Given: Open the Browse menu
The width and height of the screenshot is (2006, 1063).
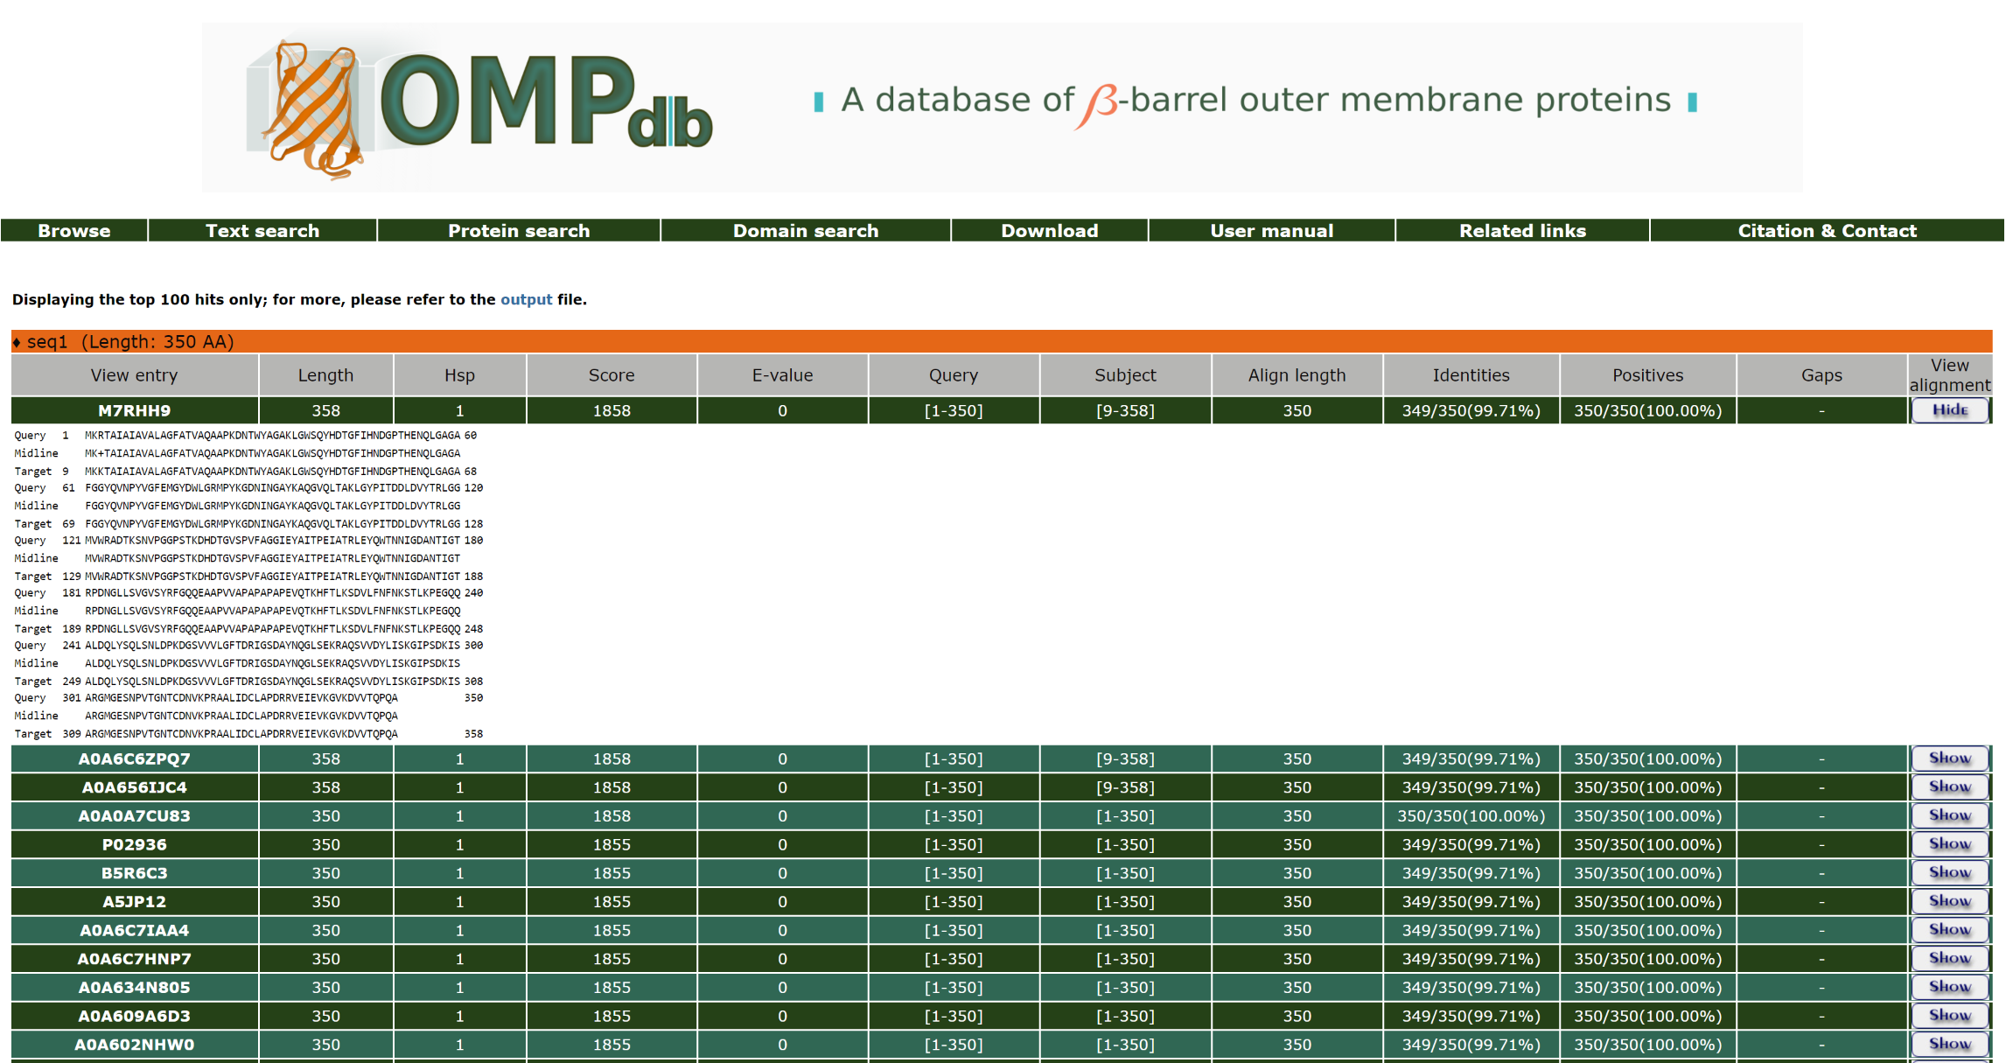Looking at the screenshot, I should pyautogui.click(x=74, y=230).
